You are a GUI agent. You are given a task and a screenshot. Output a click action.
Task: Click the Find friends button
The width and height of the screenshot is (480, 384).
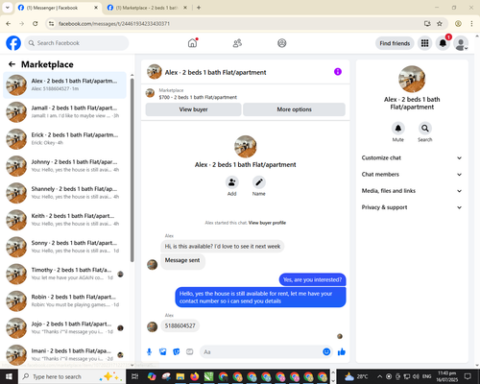pyautogui.click(x=395, y=43)
